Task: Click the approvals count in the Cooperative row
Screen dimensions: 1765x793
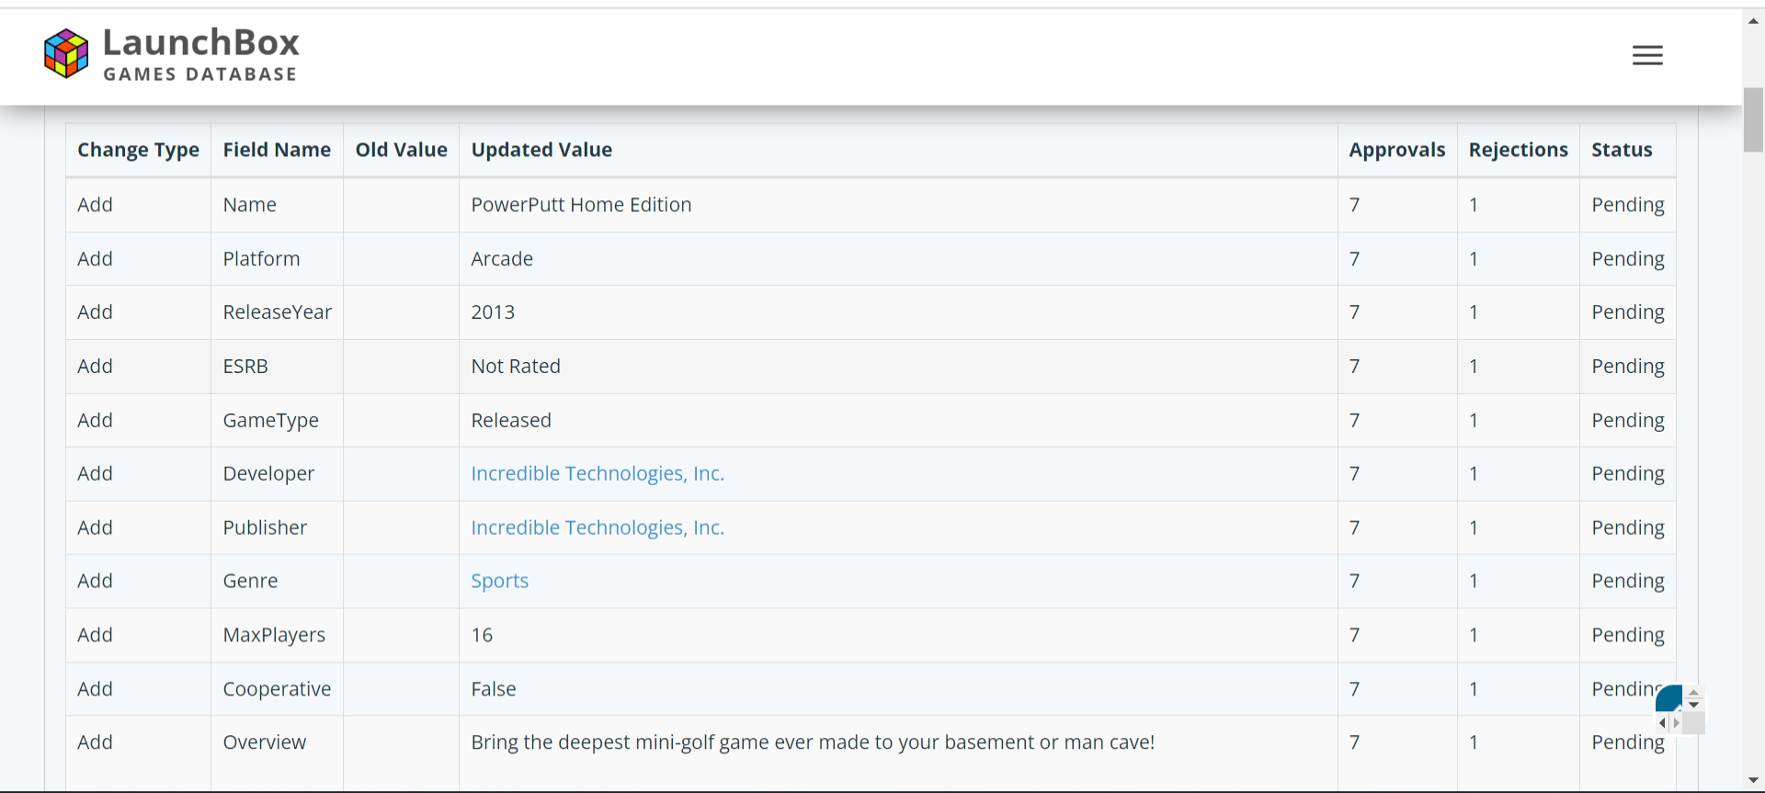Action: [x=1354, y=689]
